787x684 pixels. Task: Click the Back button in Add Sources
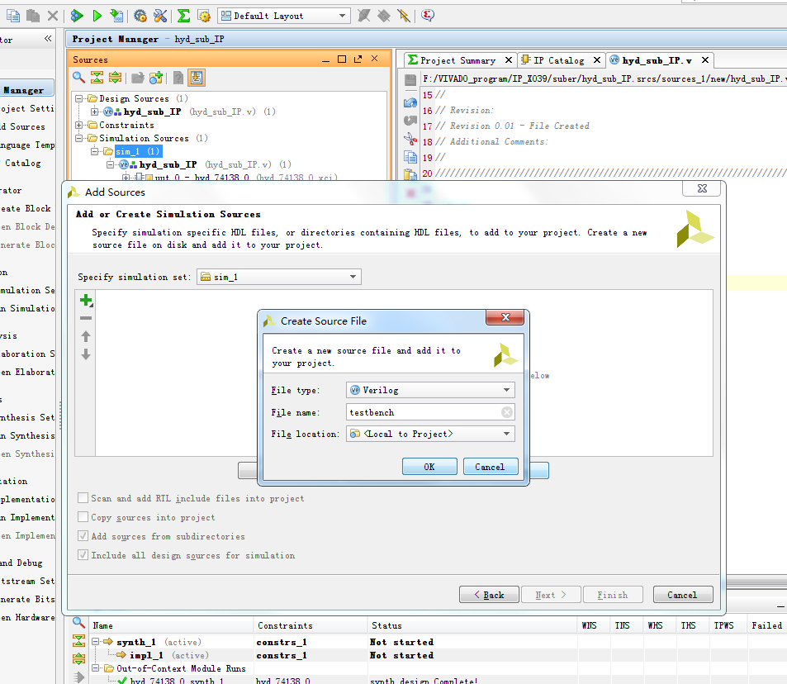[x=489, y=595]
